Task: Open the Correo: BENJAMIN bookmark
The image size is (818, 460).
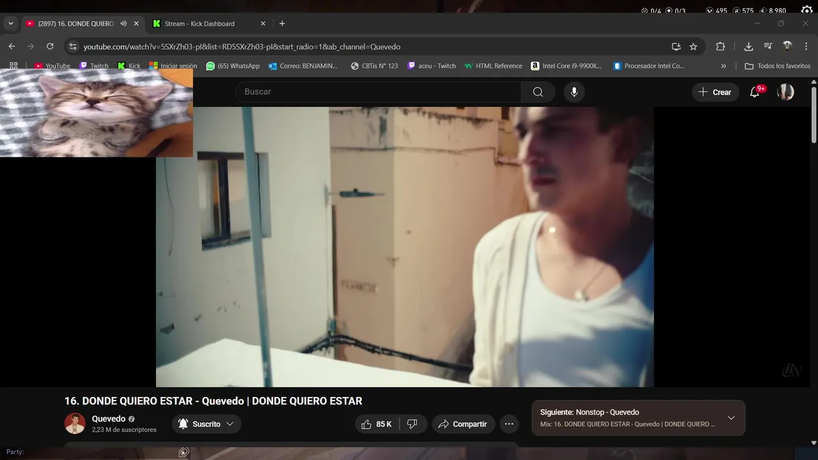Action: tap(303, 66)
